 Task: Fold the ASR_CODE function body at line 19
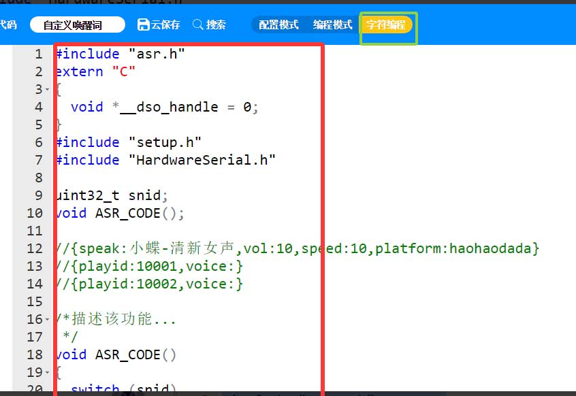[47, 373]
